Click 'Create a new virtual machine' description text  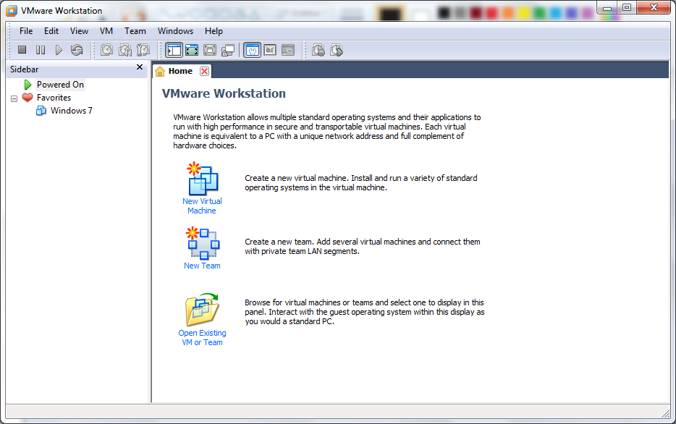coord(361,183)
